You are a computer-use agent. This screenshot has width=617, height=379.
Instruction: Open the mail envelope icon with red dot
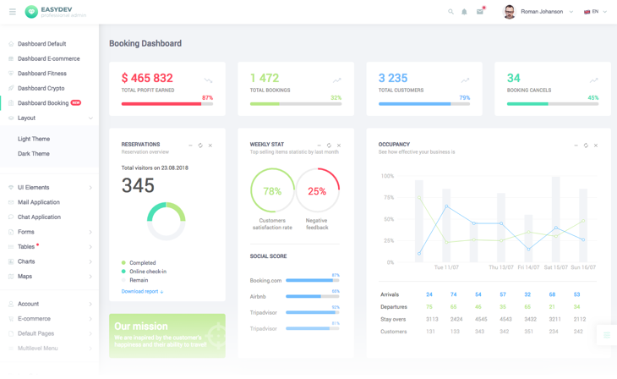pyautogui.click(x=480, y=12)
